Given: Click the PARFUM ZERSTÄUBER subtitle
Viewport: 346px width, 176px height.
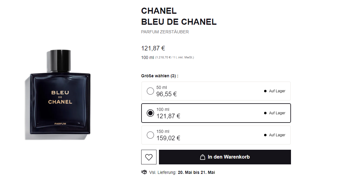Looking at the screenshot, I should pyautogui.click(x=165, y=32).
